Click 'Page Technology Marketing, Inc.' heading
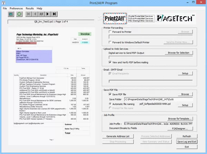The height and width of the screenshot is (154, 207). [x=37, y=35]
